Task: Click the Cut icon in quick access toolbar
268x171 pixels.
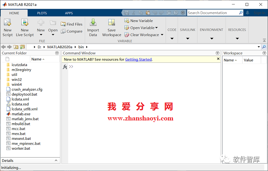Action: pyautogui.click(x=134, y=13)
